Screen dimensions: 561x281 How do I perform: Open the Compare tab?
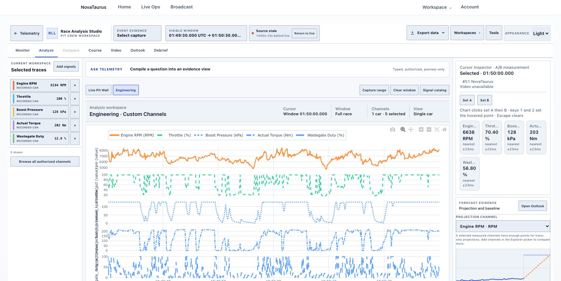(71, 50)
